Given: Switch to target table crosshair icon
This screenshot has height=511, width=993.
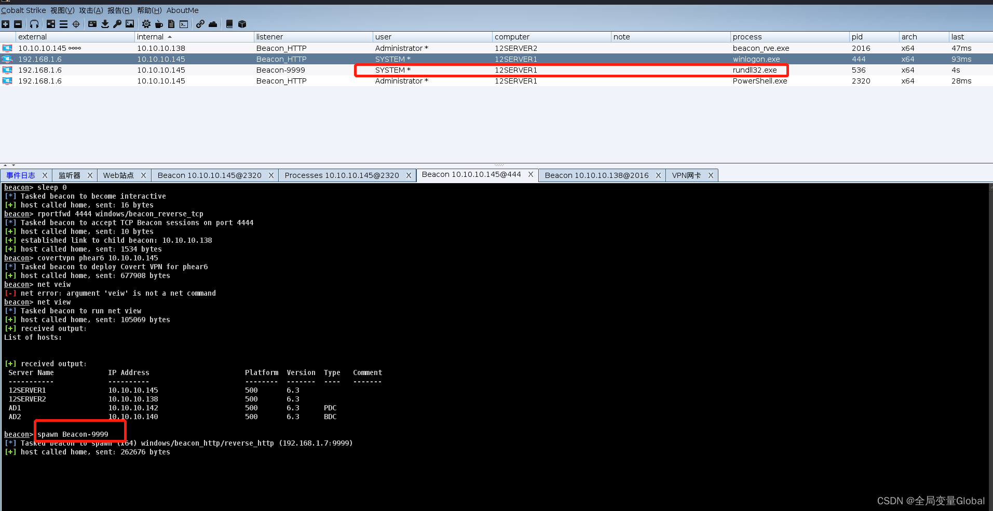Looking at the screenshot, I should 76,24.
